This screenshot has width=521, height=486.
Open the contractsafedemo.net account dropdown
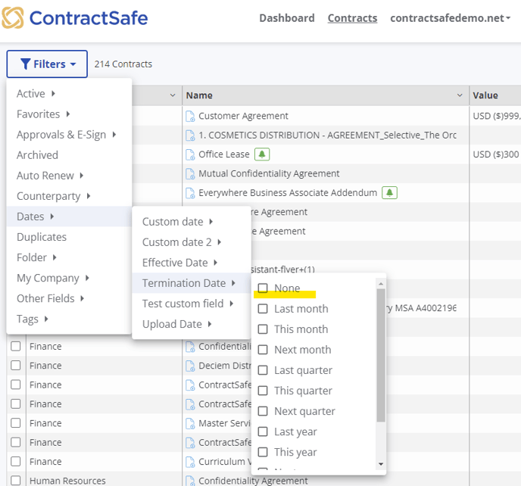450,18
